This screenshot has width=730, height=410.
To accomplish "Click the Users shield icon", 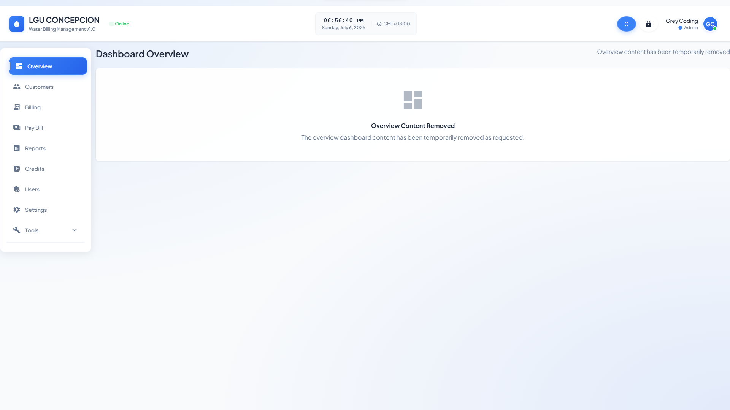I will [x=17, y=189].
